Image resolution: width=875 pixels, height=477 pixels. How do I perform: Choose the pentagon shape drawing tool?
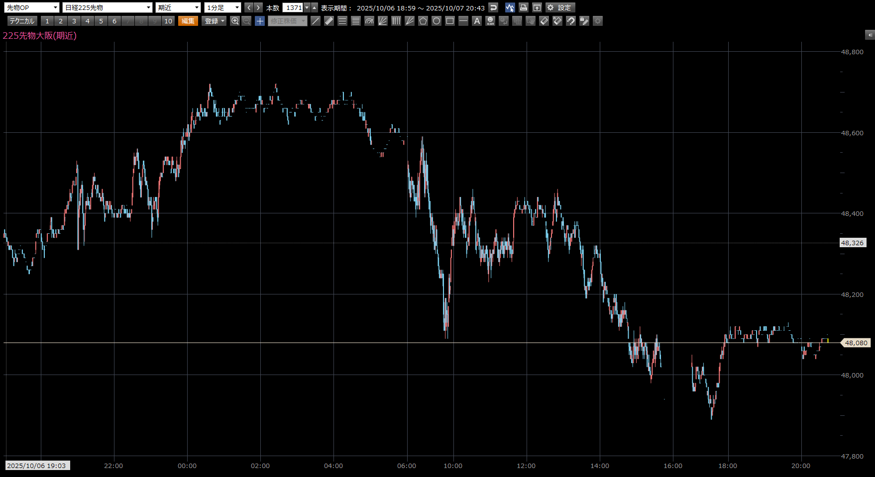[423, 21]
